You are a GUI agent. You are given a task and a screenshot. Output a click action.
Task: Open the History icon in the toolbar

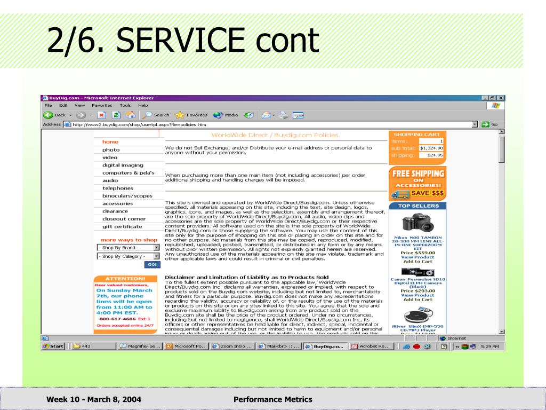[248, 115]
